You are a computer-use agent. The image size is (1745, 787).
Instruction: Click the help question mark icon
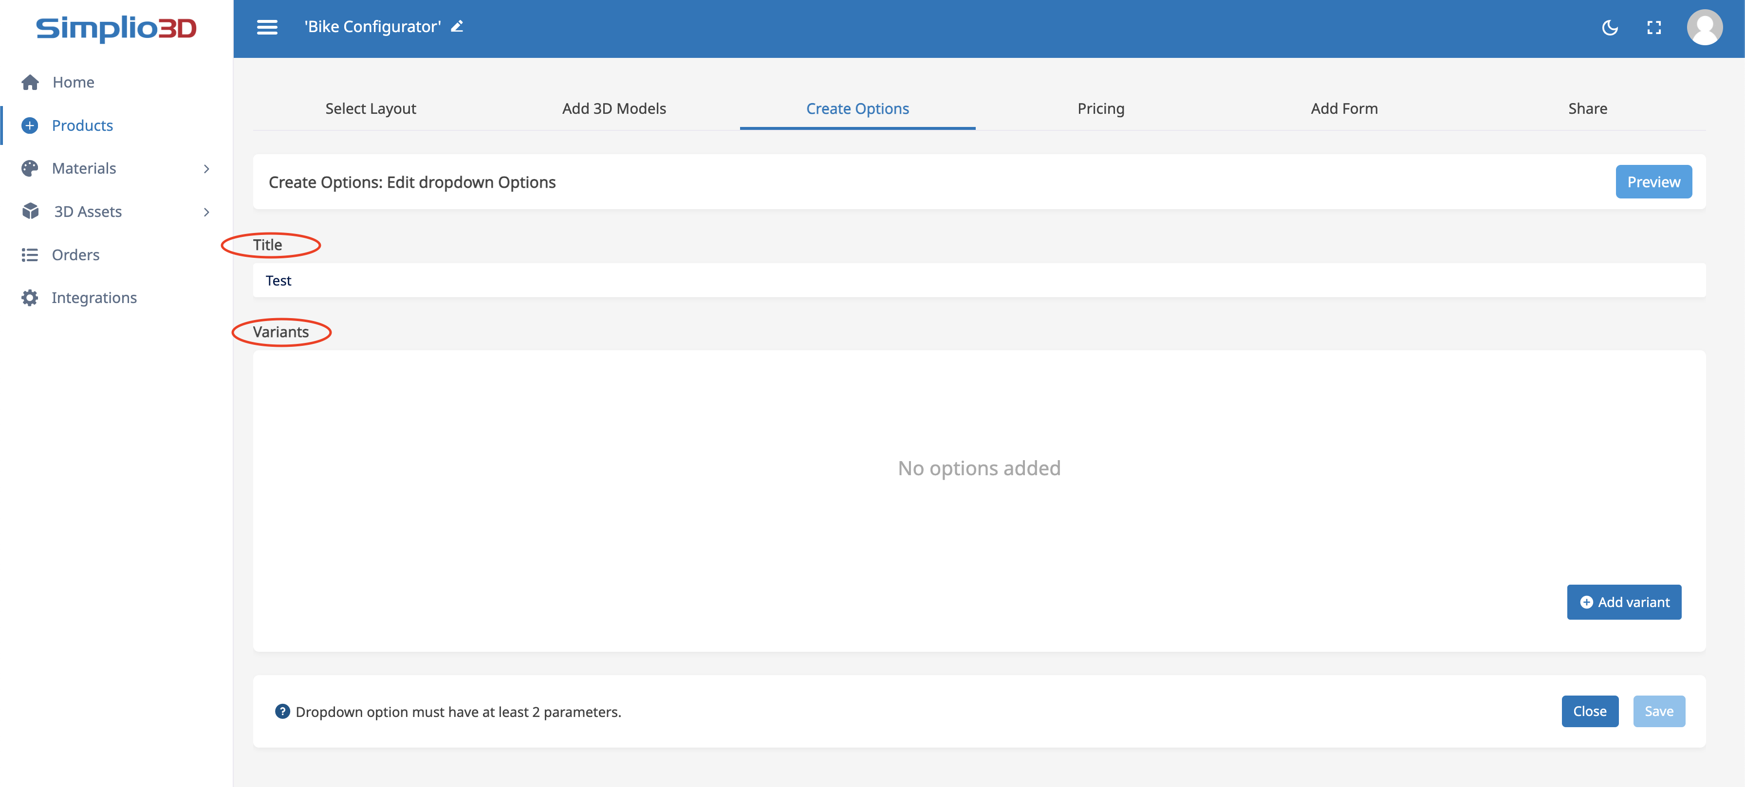[282, 711]
